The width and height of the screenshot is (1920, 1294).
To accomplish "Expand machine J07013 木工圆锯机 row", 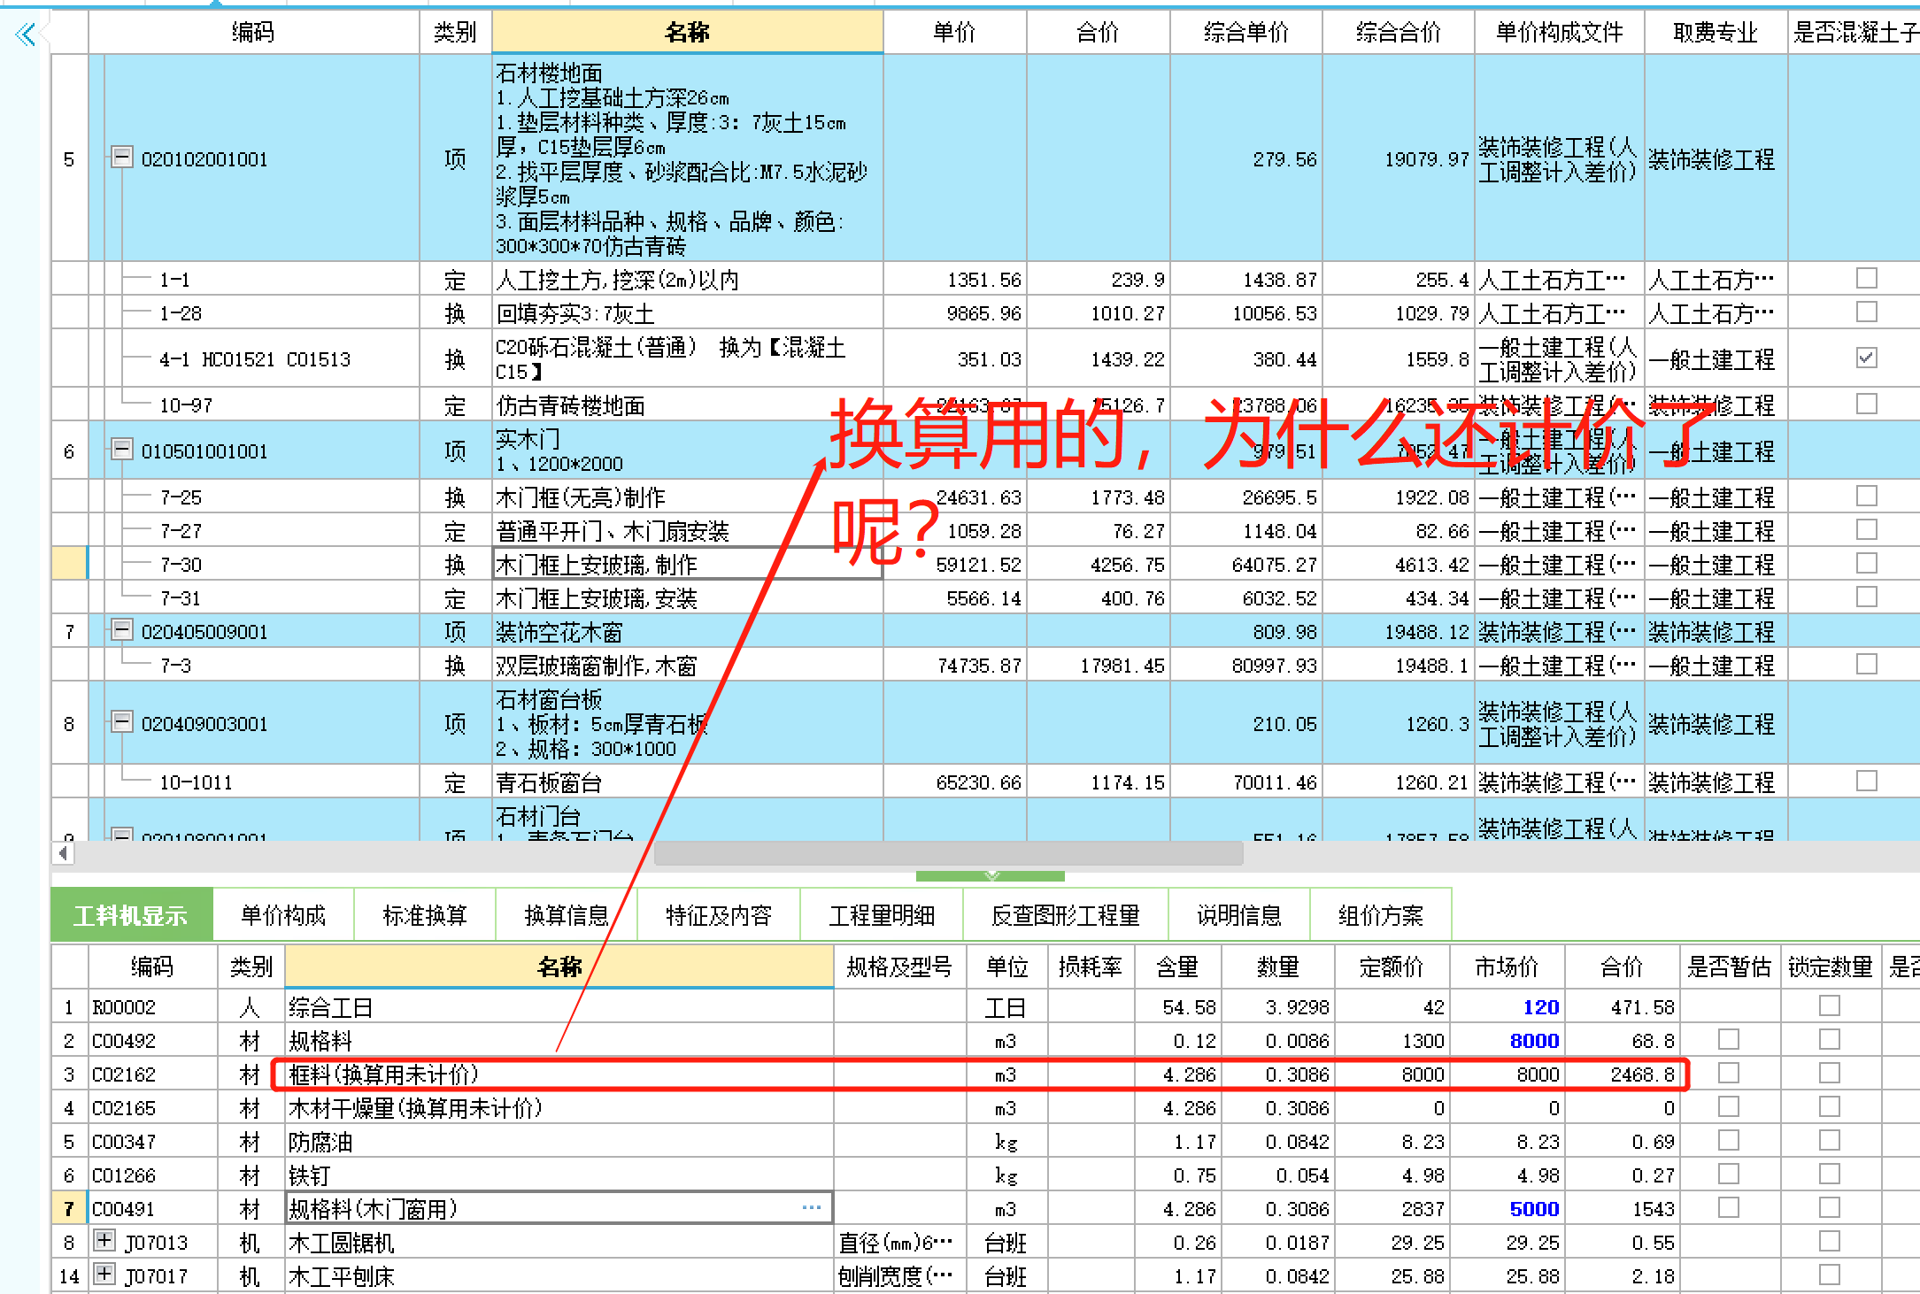I will 104,1241.
